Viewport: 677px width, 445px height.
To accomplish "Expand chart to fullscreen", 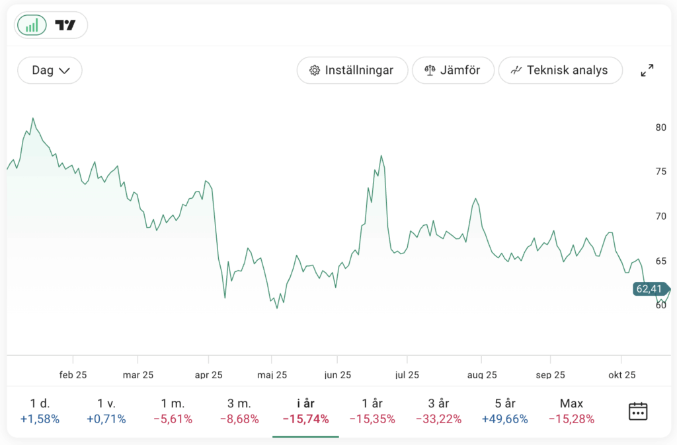I will pos(647,71).
